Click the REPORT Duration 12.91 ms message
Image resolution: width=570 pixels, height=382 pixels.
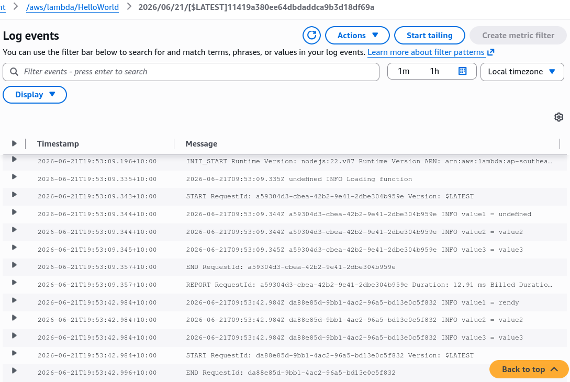pyautogui.click(x=369, y=285)
